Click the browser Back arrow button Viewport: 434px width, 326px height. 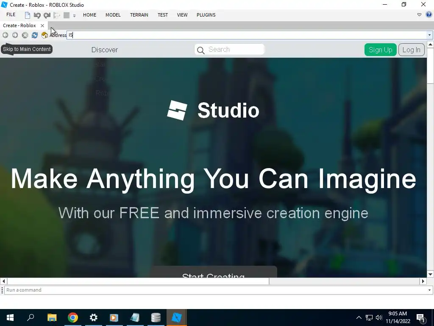tap(5, 35)
